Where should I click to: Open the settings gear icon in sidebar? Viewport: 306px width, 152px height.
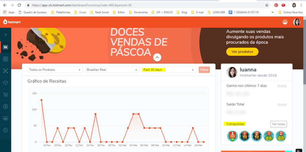[5, 130]
